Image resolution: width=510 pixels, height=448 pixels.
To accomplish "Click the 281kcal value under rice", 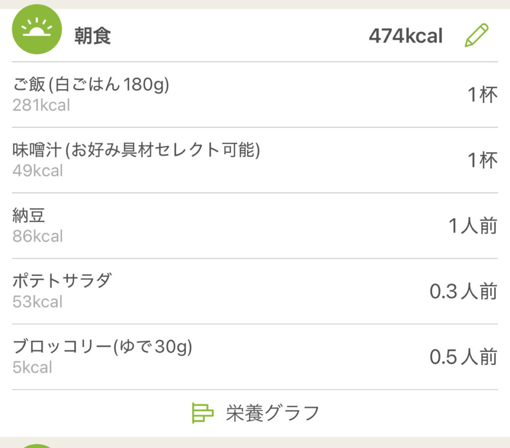I will (41, 106).
